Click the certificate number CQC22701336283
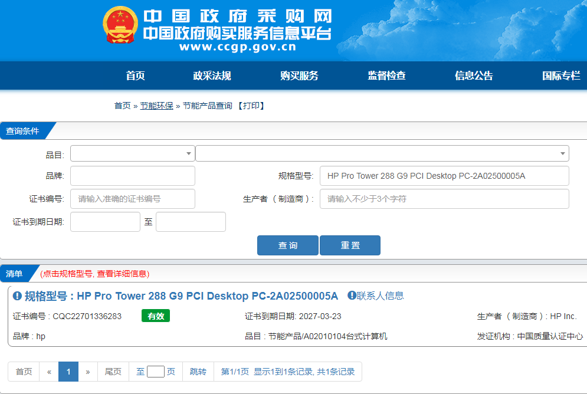The height and width of the screenshot is (394, 587). (x=87, y=316)
